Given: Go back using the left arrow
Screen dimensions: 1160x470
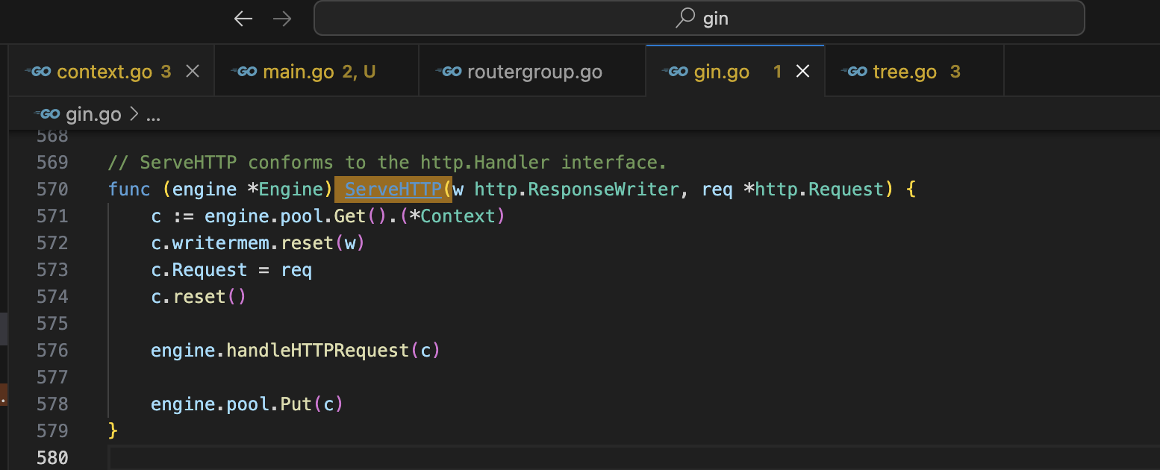Looking at the screenshot, I should pyautogui.click(x=243, y=19).
